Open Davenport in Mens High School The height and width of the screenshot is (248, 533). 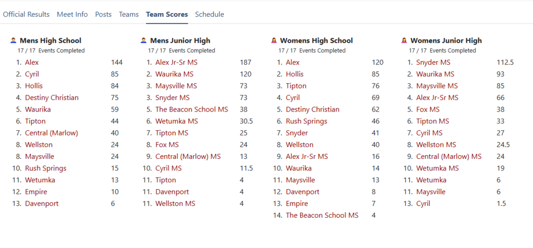click(x=42, y=204)
